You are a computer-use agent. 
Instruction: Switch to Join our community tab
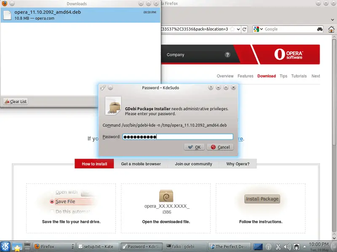[193, 164]
